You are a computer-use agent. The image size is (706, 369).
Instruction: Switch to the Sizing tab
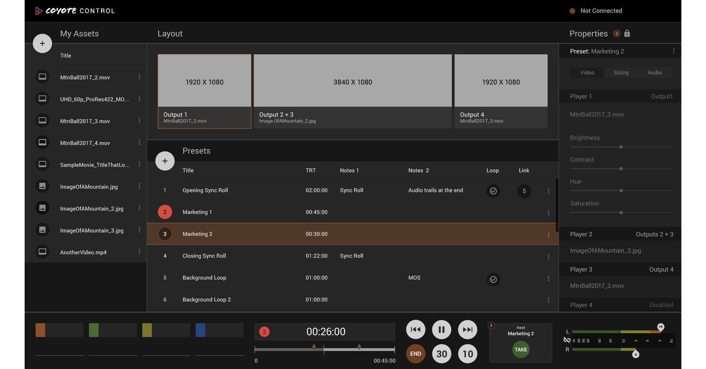coord(621,72)
